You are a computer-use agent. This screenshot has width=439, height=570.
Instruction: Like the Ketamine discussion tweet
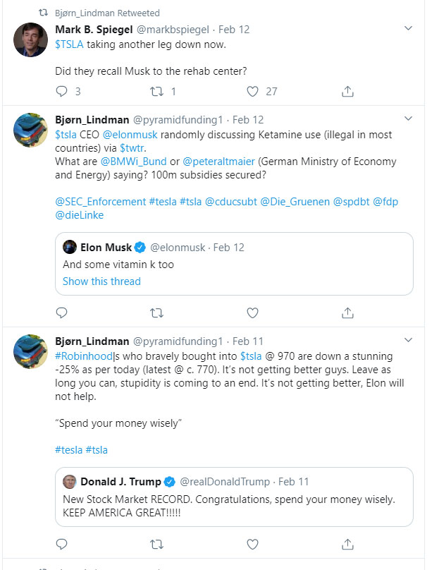(252, 312)
